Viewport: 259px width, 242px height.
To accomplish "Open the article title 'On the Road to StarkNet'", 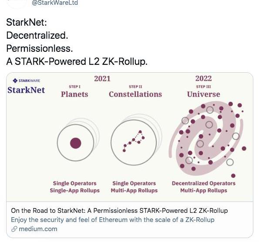I will tap(119, 211).
